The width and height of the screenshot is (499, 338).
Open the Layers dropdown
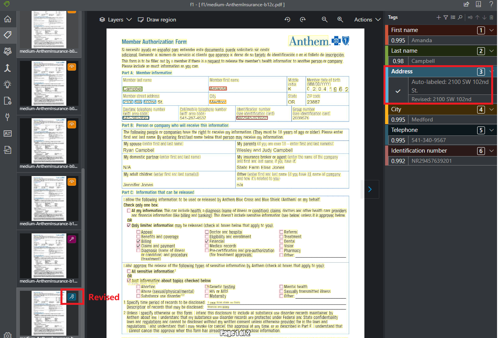(115, 20)
